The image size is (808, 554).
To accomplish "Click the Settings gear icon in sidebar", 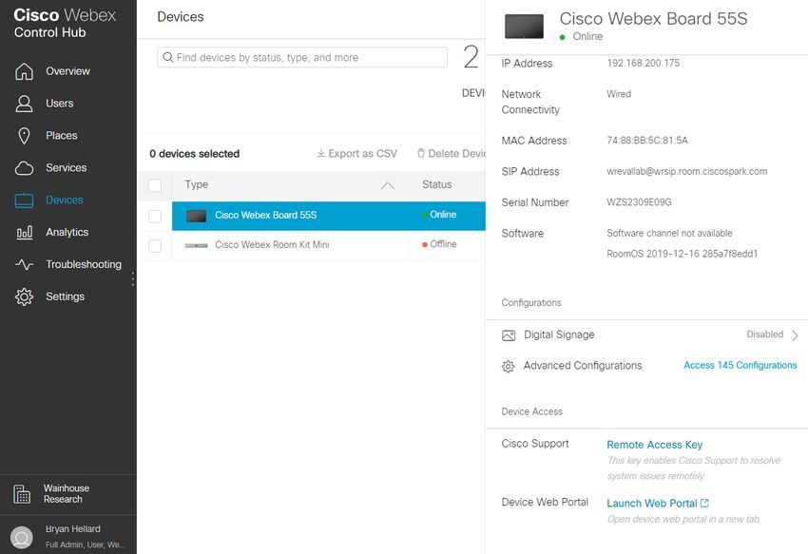I will 24,296.
